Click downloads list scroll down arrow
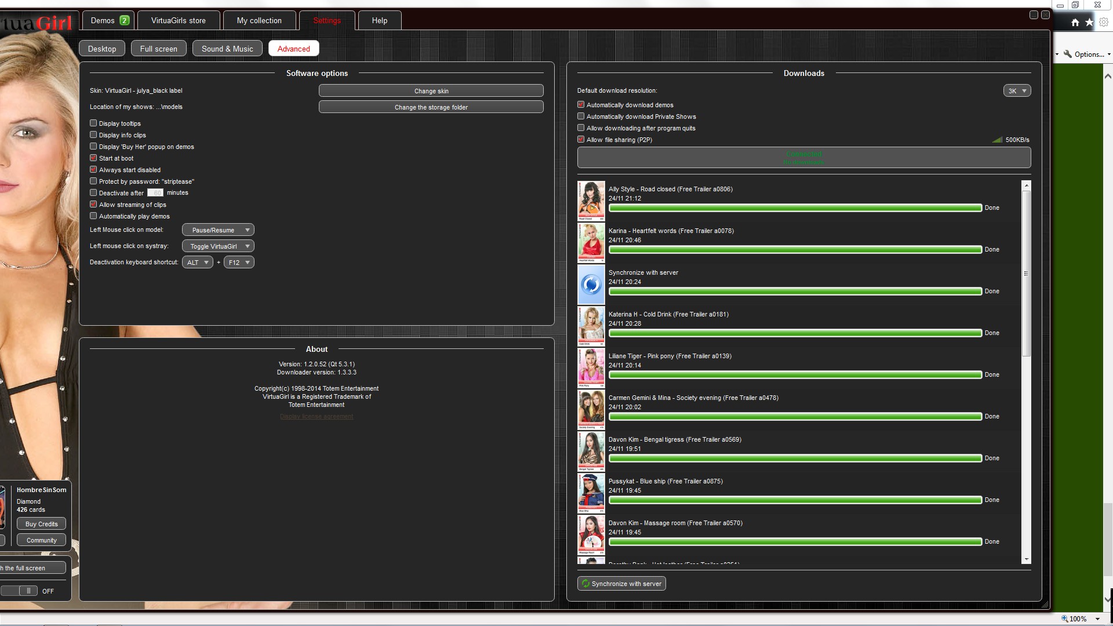 click(x=1027, y=559)
